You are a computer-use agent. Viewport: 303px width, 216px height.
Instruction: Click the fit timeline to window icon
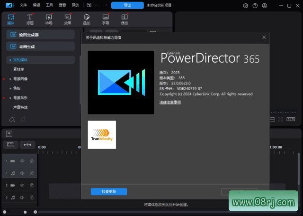[27, 144]
